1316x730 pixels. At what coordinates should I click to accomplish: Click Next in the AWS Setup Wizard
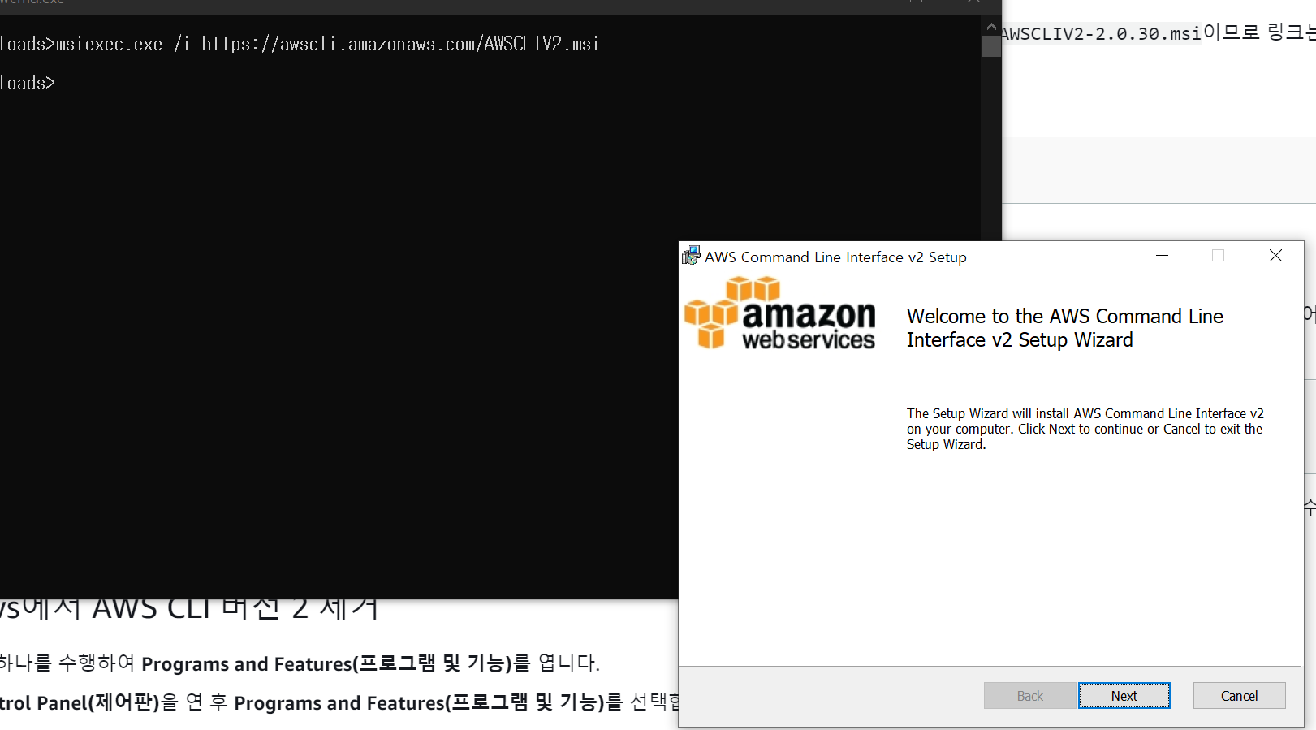click(x=1124, y=696)
